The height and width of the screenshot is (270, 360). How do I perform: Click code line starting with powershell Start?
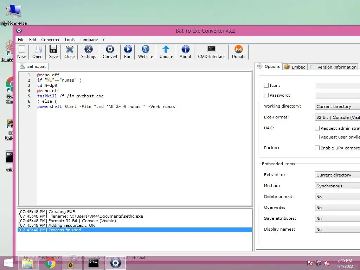[106, 107]
